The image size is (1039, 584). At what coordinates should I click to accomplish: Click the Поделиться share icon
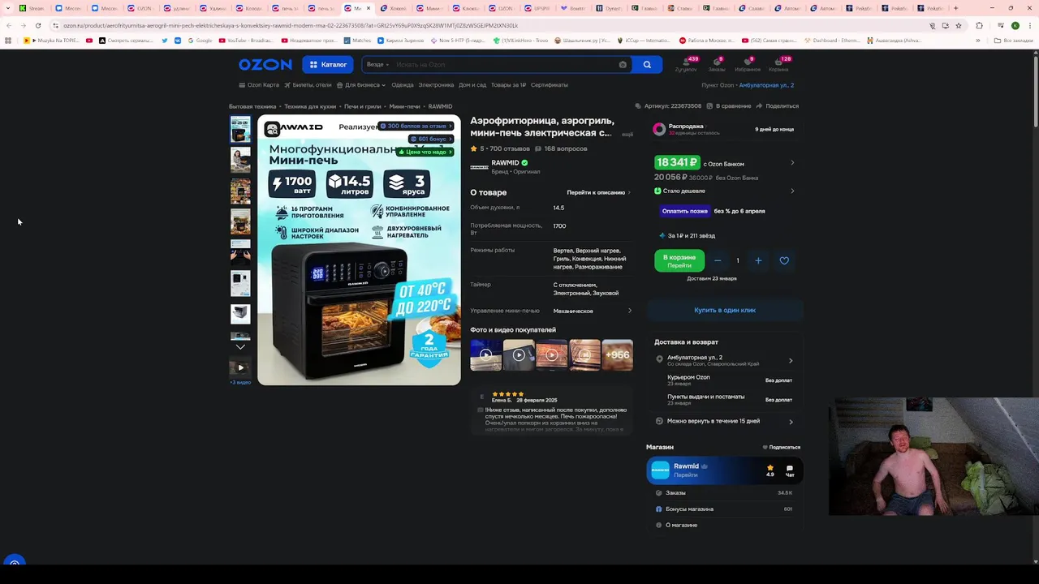[x=778, y=106]
